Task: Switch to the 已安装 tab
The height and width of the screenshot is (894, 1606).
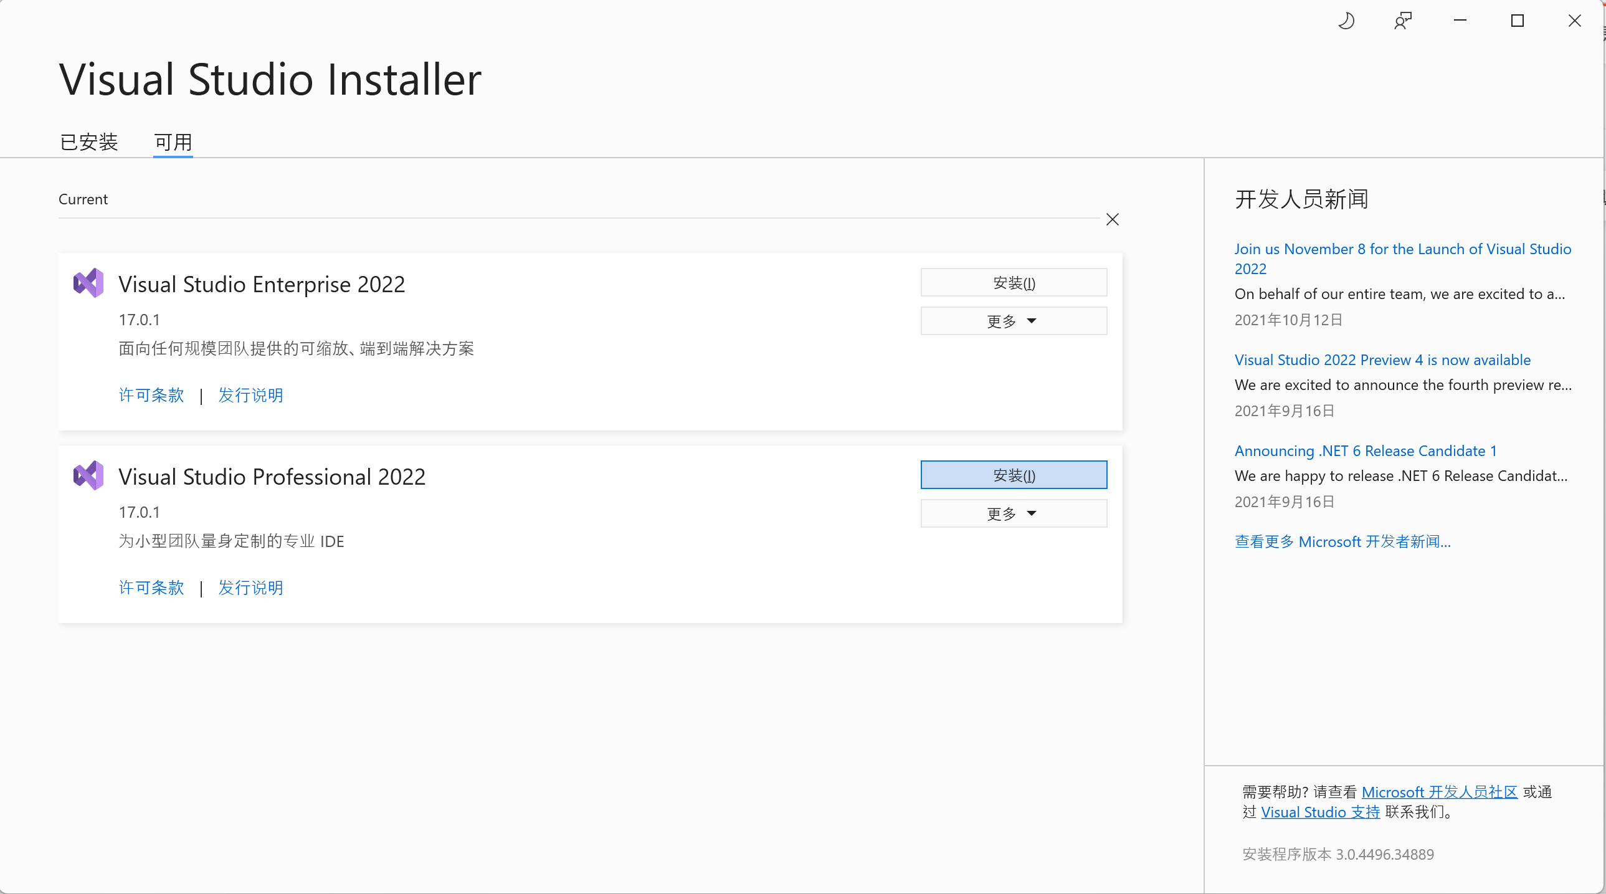Action: click(88, 142)
